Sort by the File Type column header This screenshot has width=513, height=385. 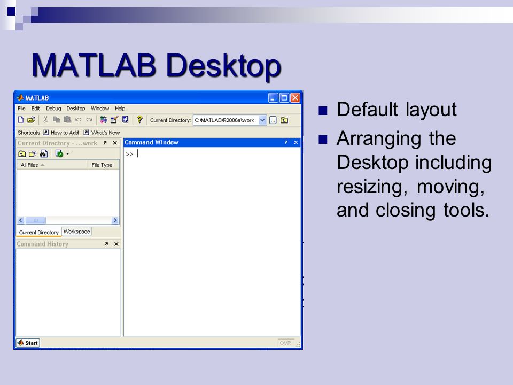(103, 165)
